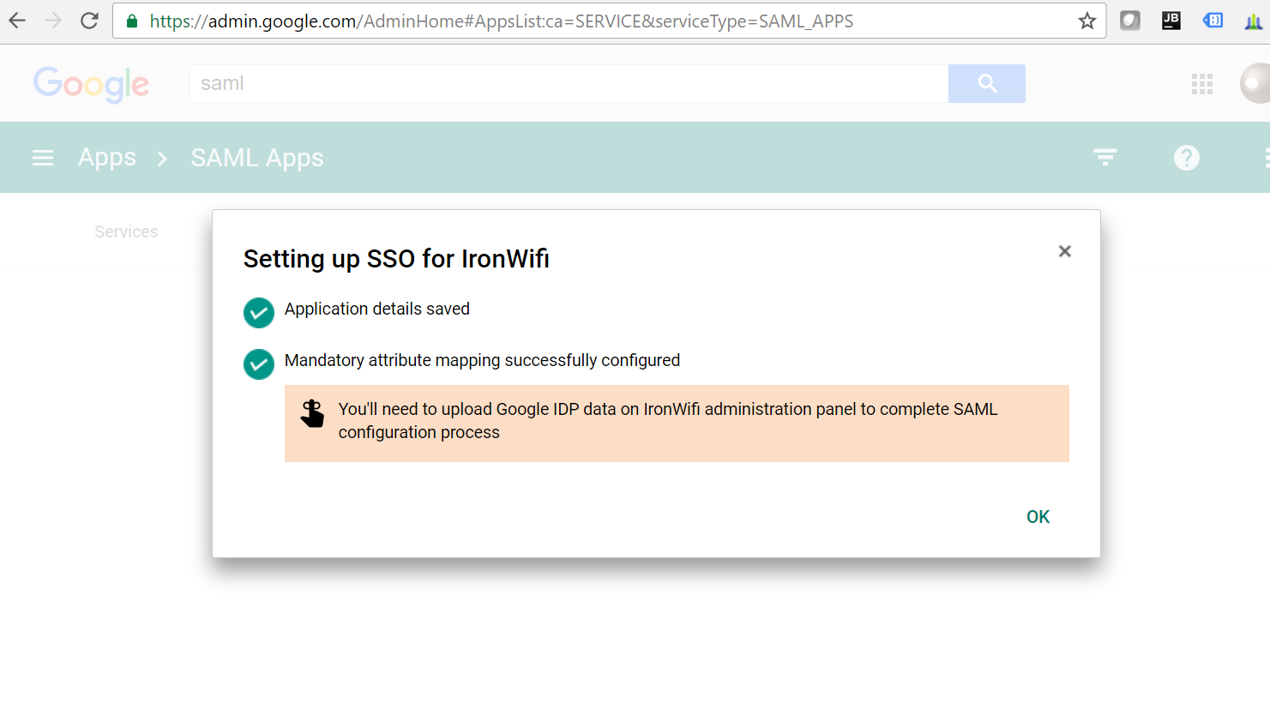
Task: Bookmark this page with the star icon
Action: coord(1086,21)
